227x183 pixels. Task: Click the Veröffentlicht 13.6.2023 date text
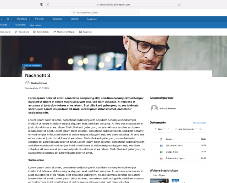[x=37, y=88]
